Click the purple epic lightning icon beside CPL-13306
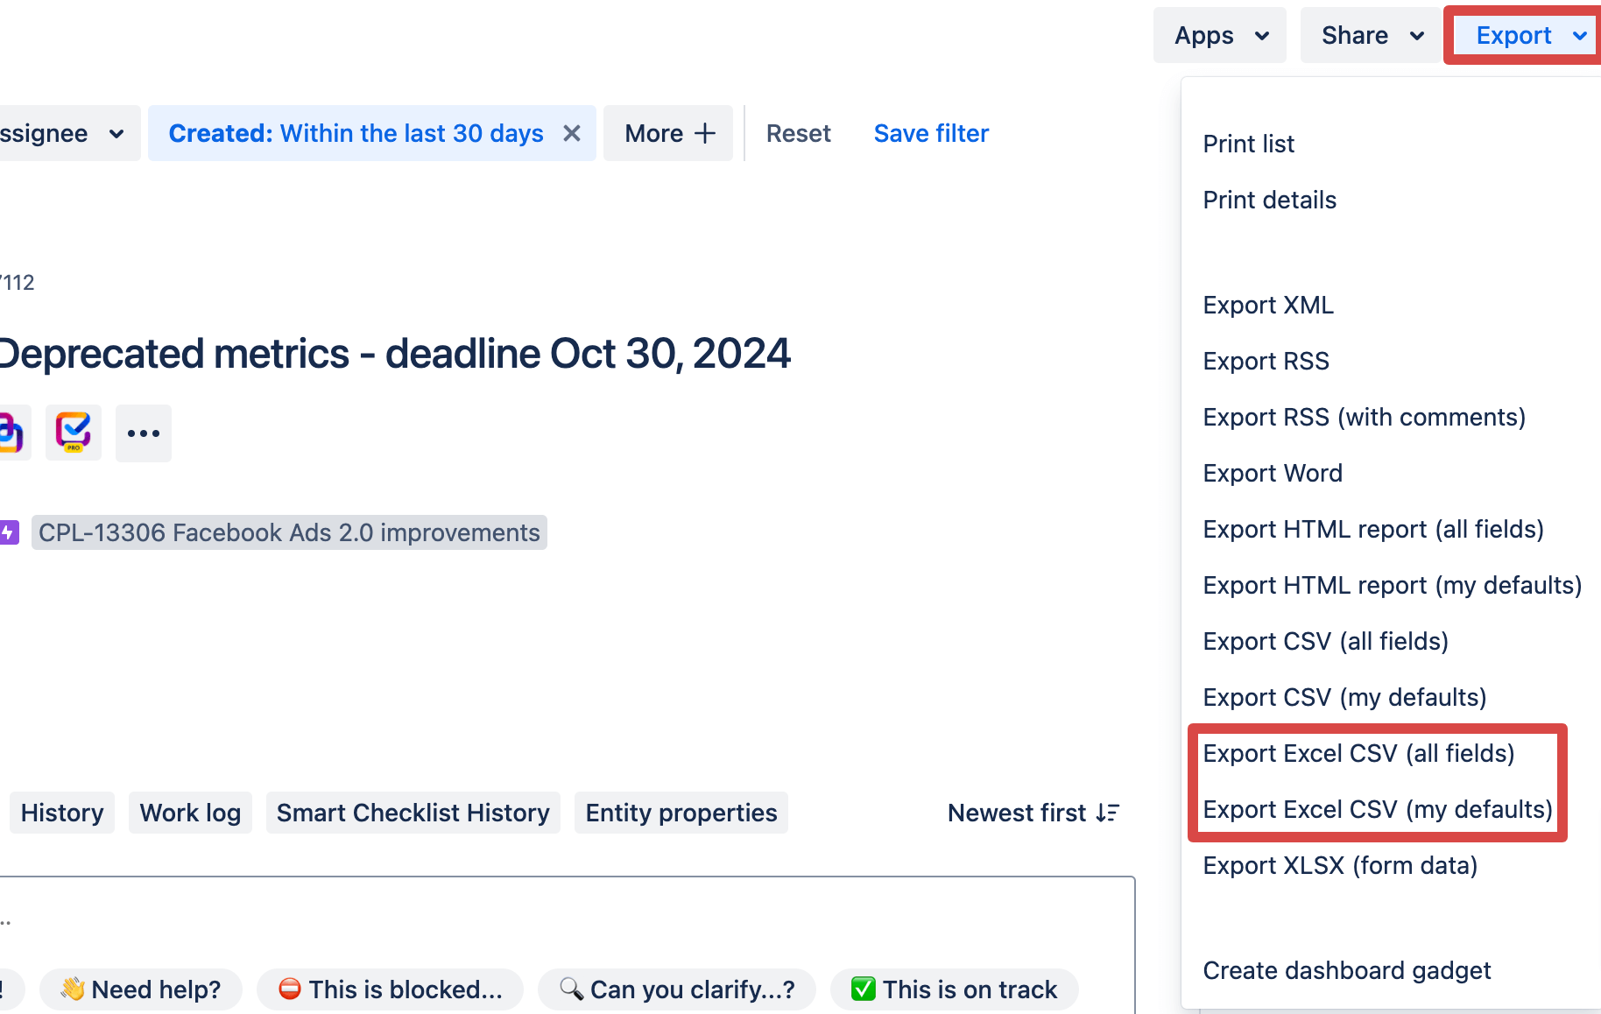Viewport: 1601px width, 1014px height. click(x=10, y=532)
